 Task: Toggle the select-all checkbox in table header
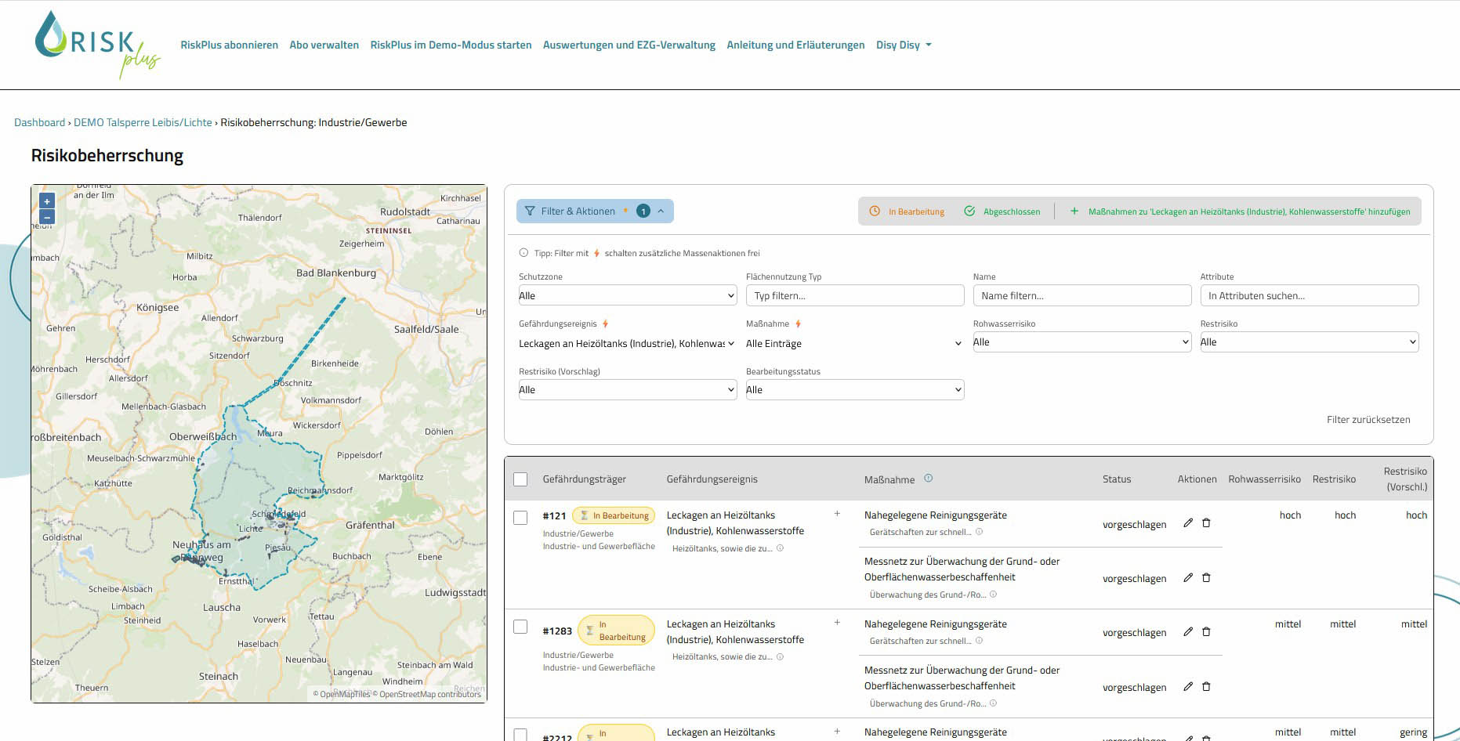tap(520, 479)
